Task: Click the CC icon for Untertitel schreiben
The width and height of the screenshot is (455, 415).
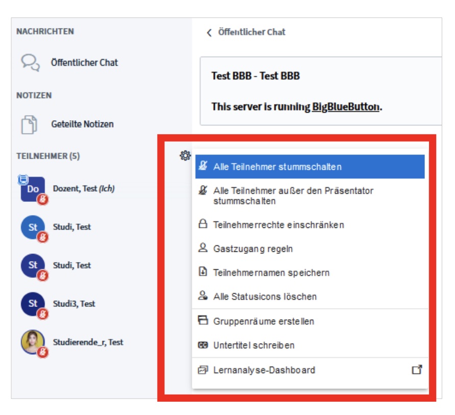Action: 203,345
